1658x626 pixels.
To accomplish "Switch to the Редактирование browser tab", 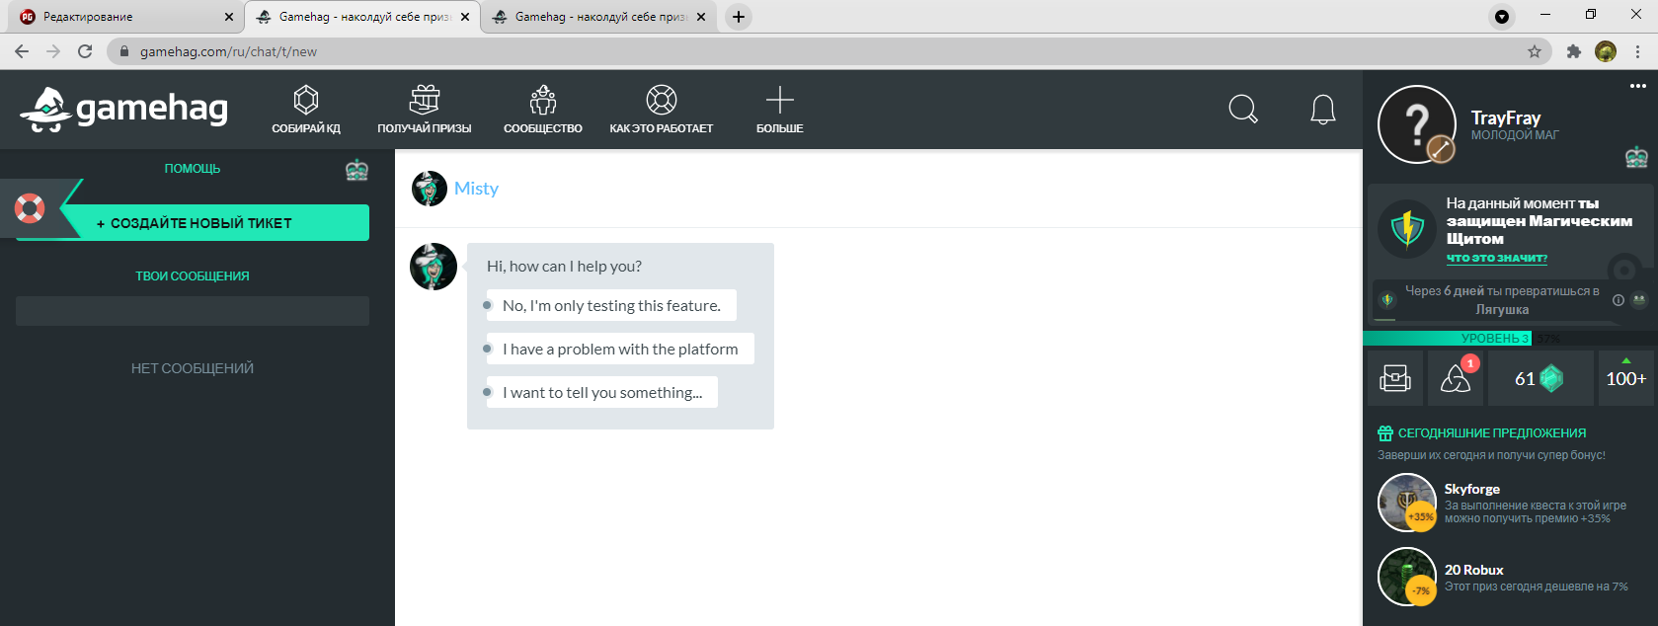I will click(x=125, y=17).
